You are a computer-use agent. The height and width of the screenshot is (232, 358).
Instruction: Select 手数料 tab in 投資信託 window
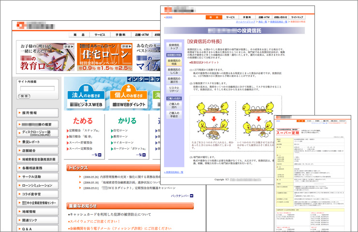tap(247, 17)
